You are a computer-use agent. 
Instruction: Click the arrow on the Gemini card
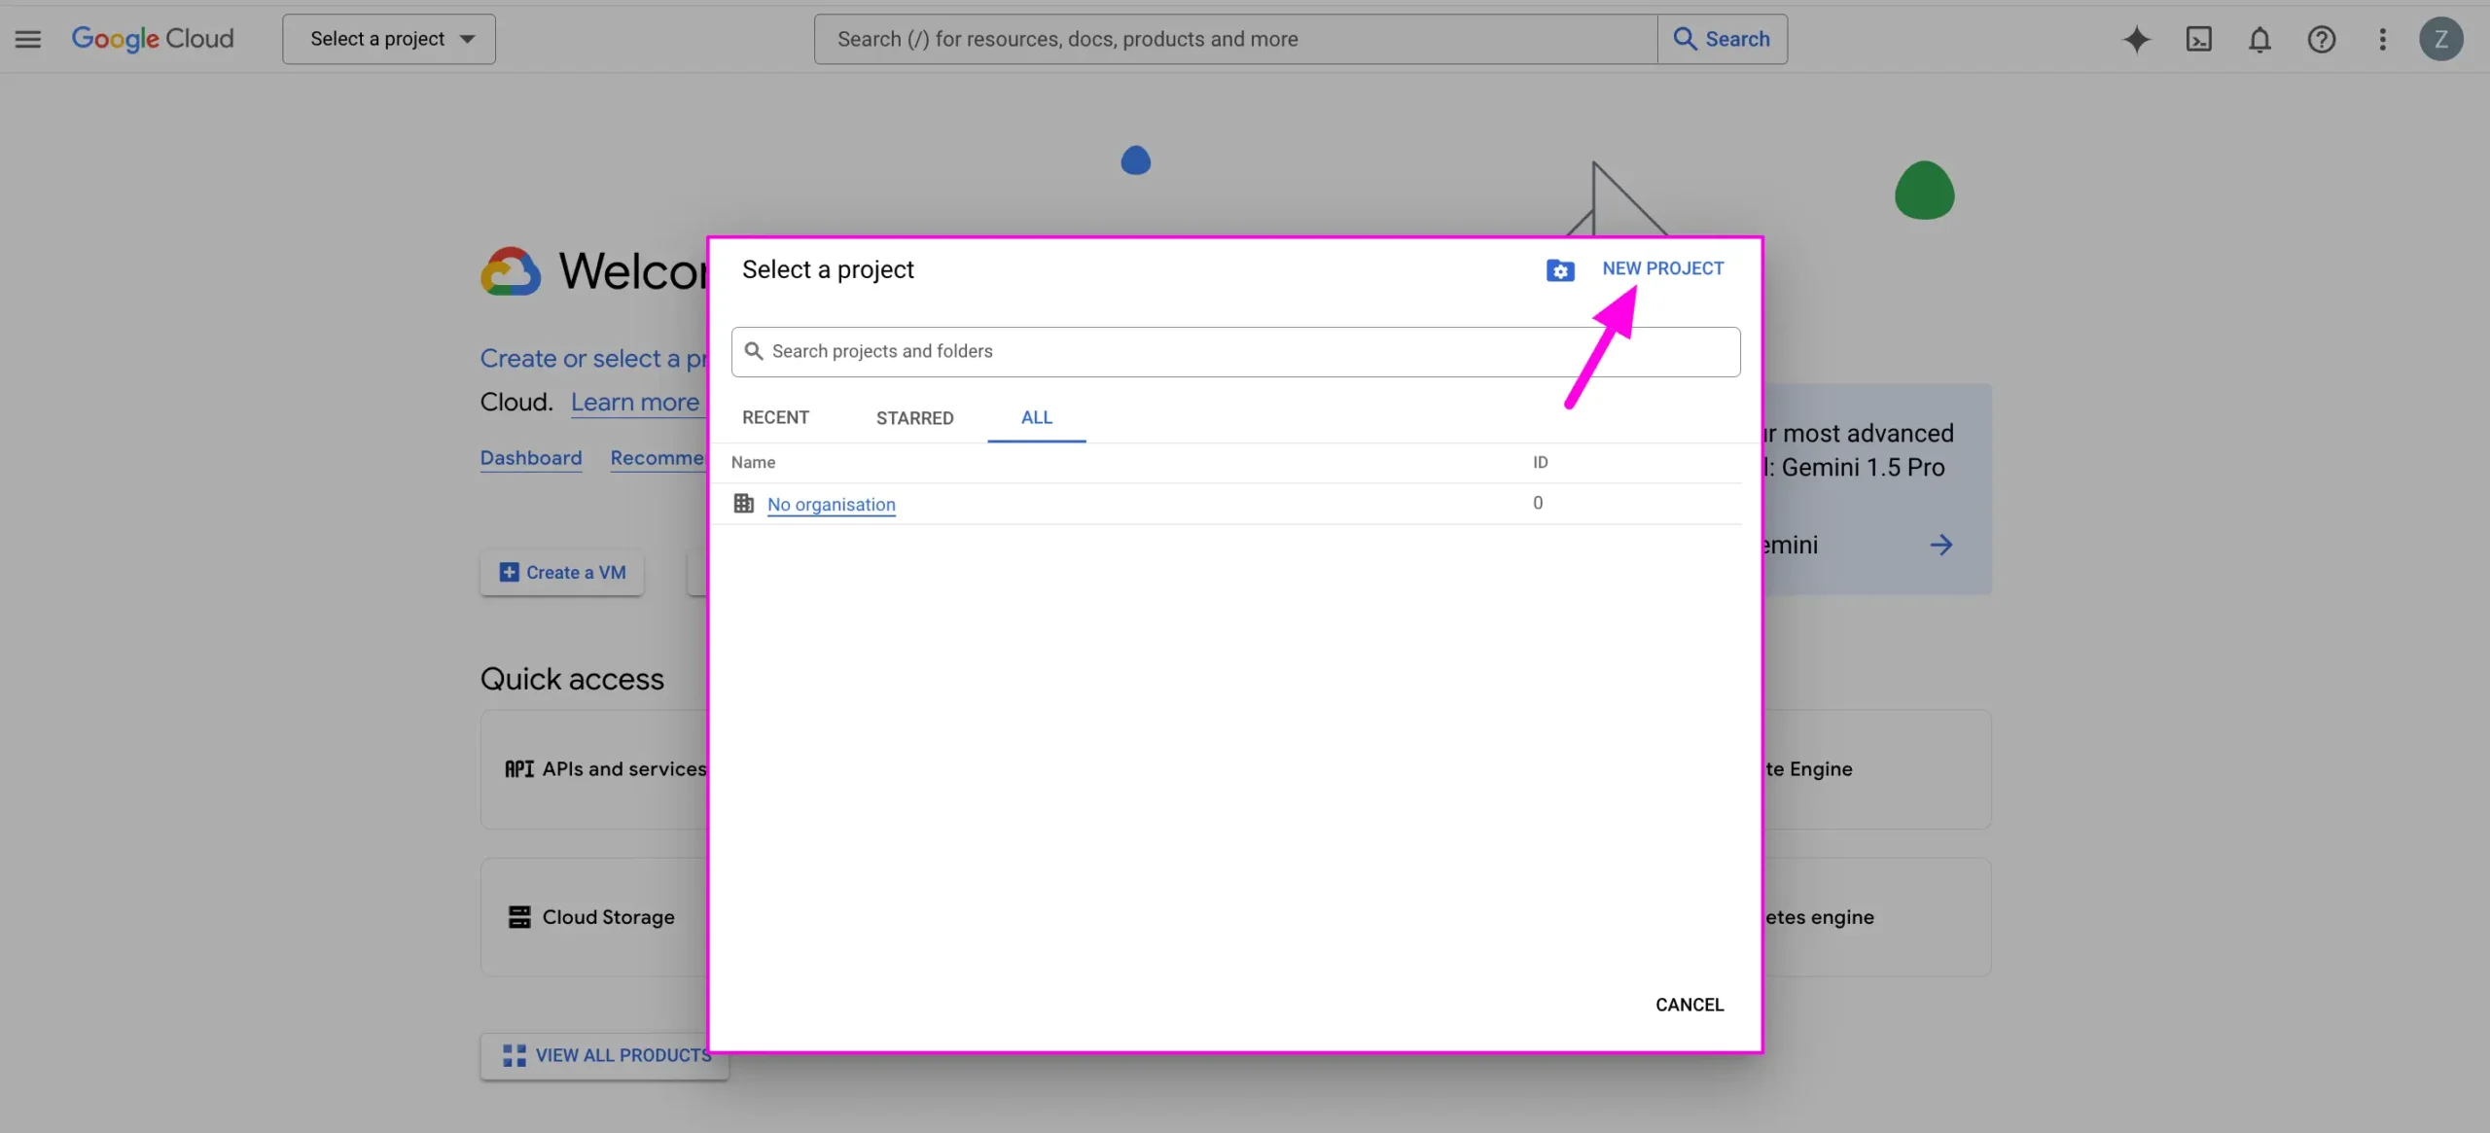pos(1940,545)
